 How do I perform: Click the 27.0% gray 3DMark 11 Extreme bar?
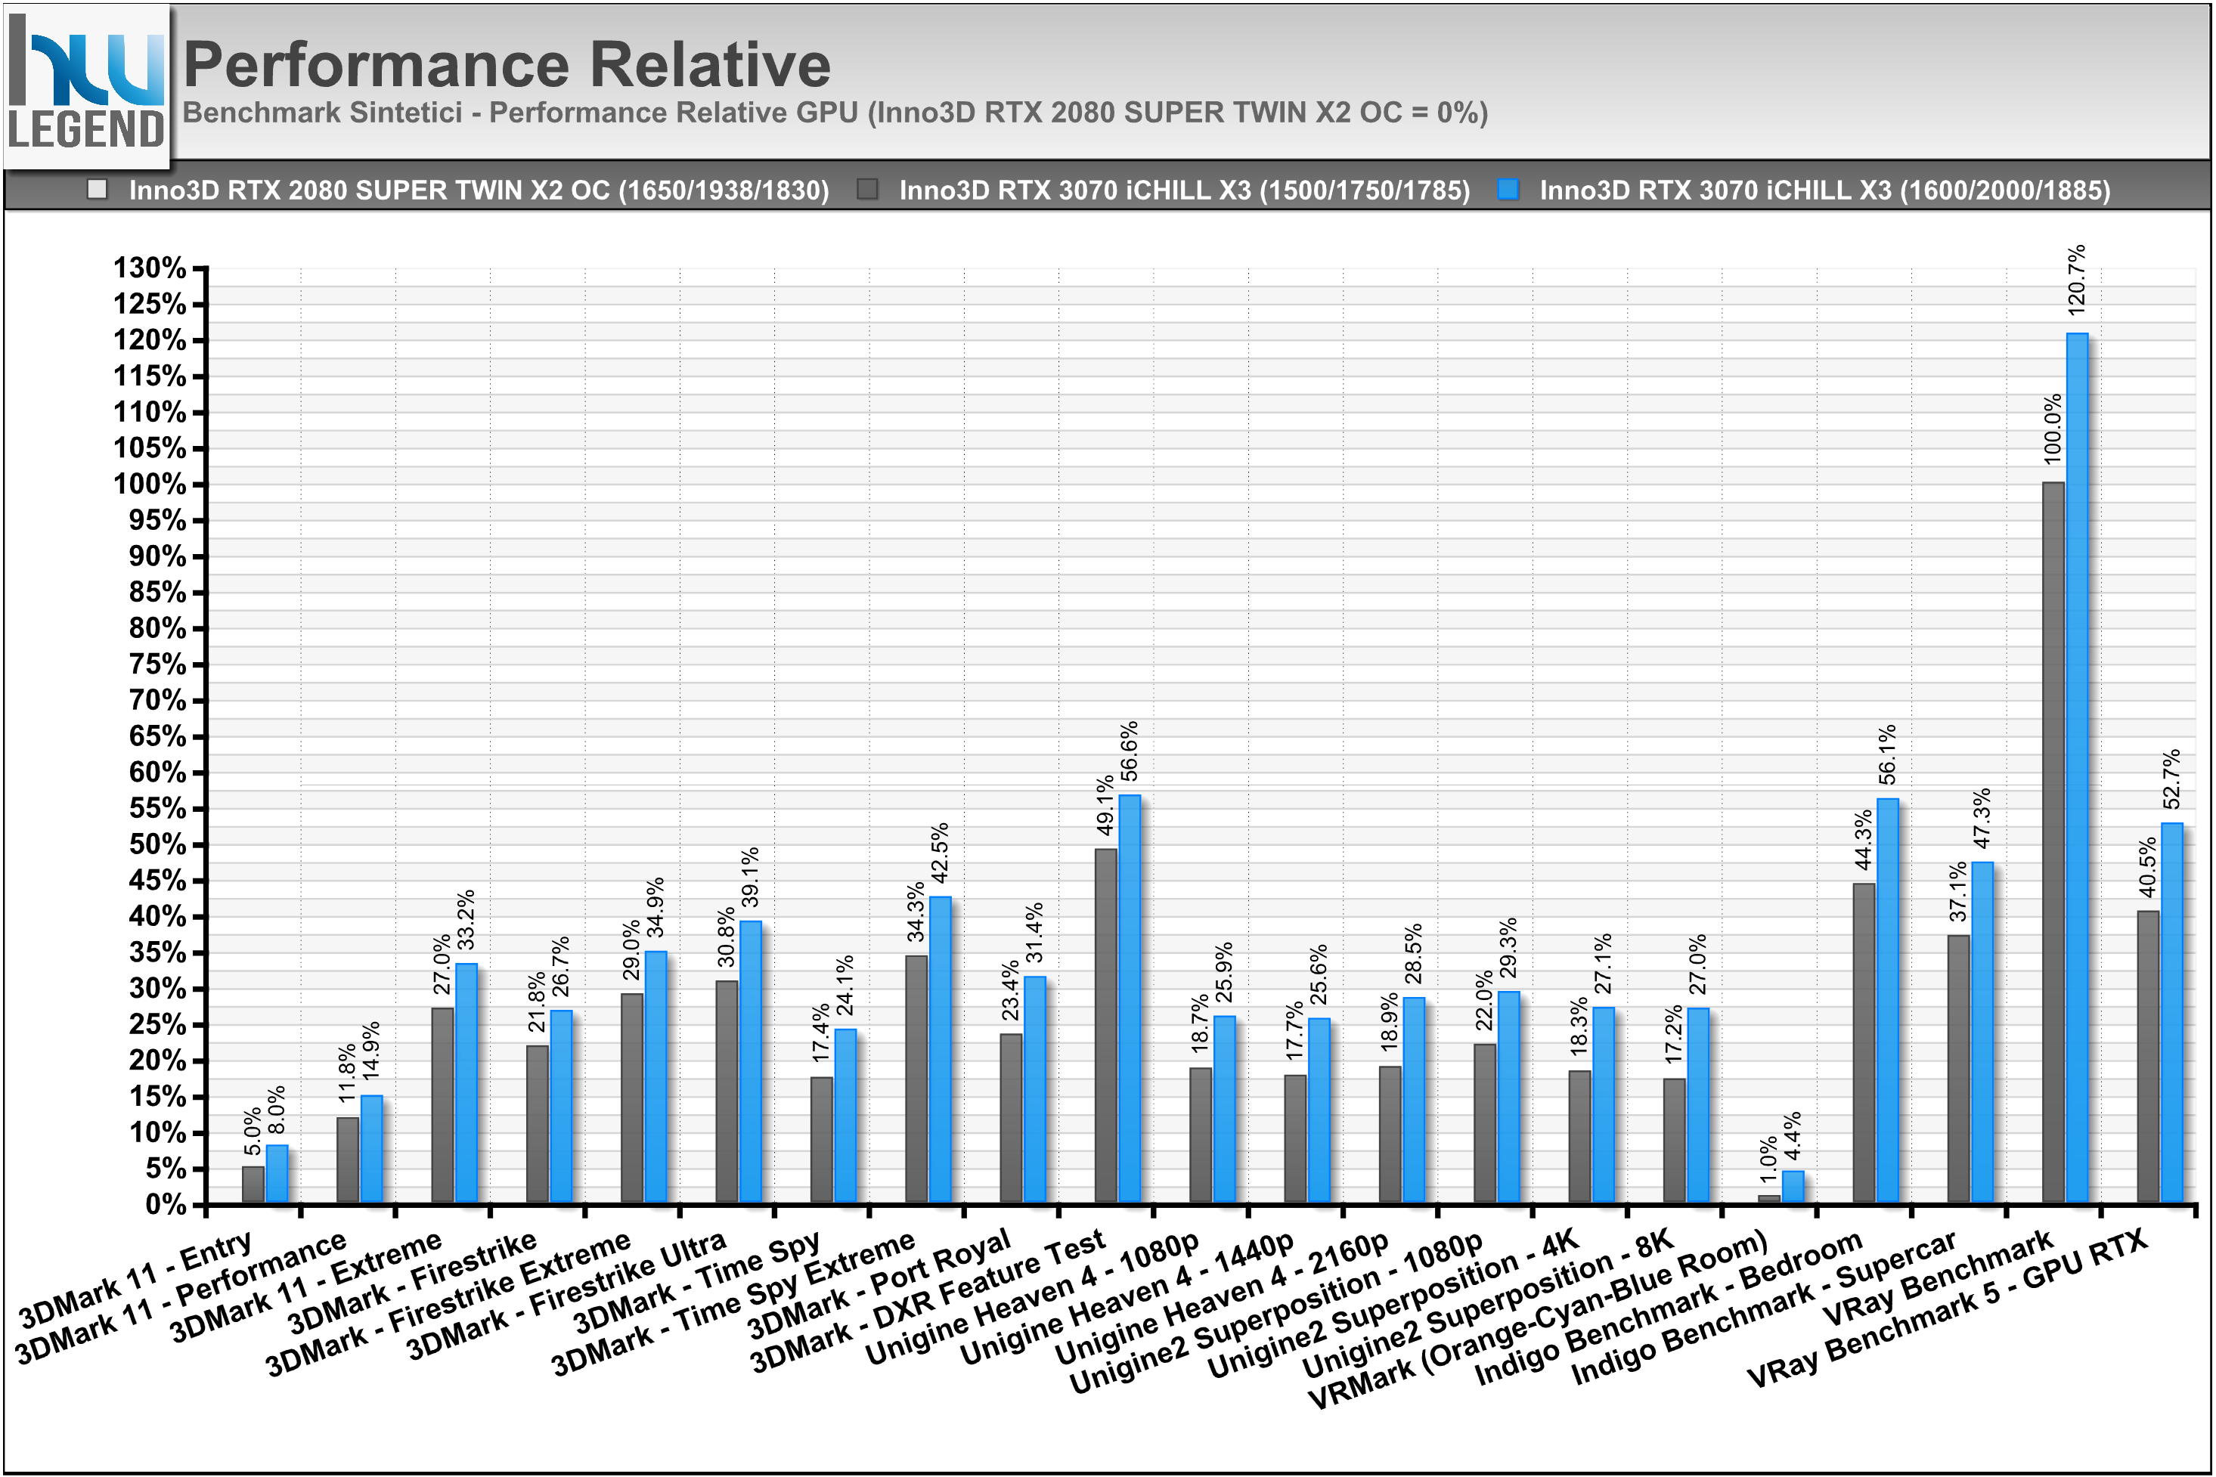pyautogui.click(x=443, y=1107)
